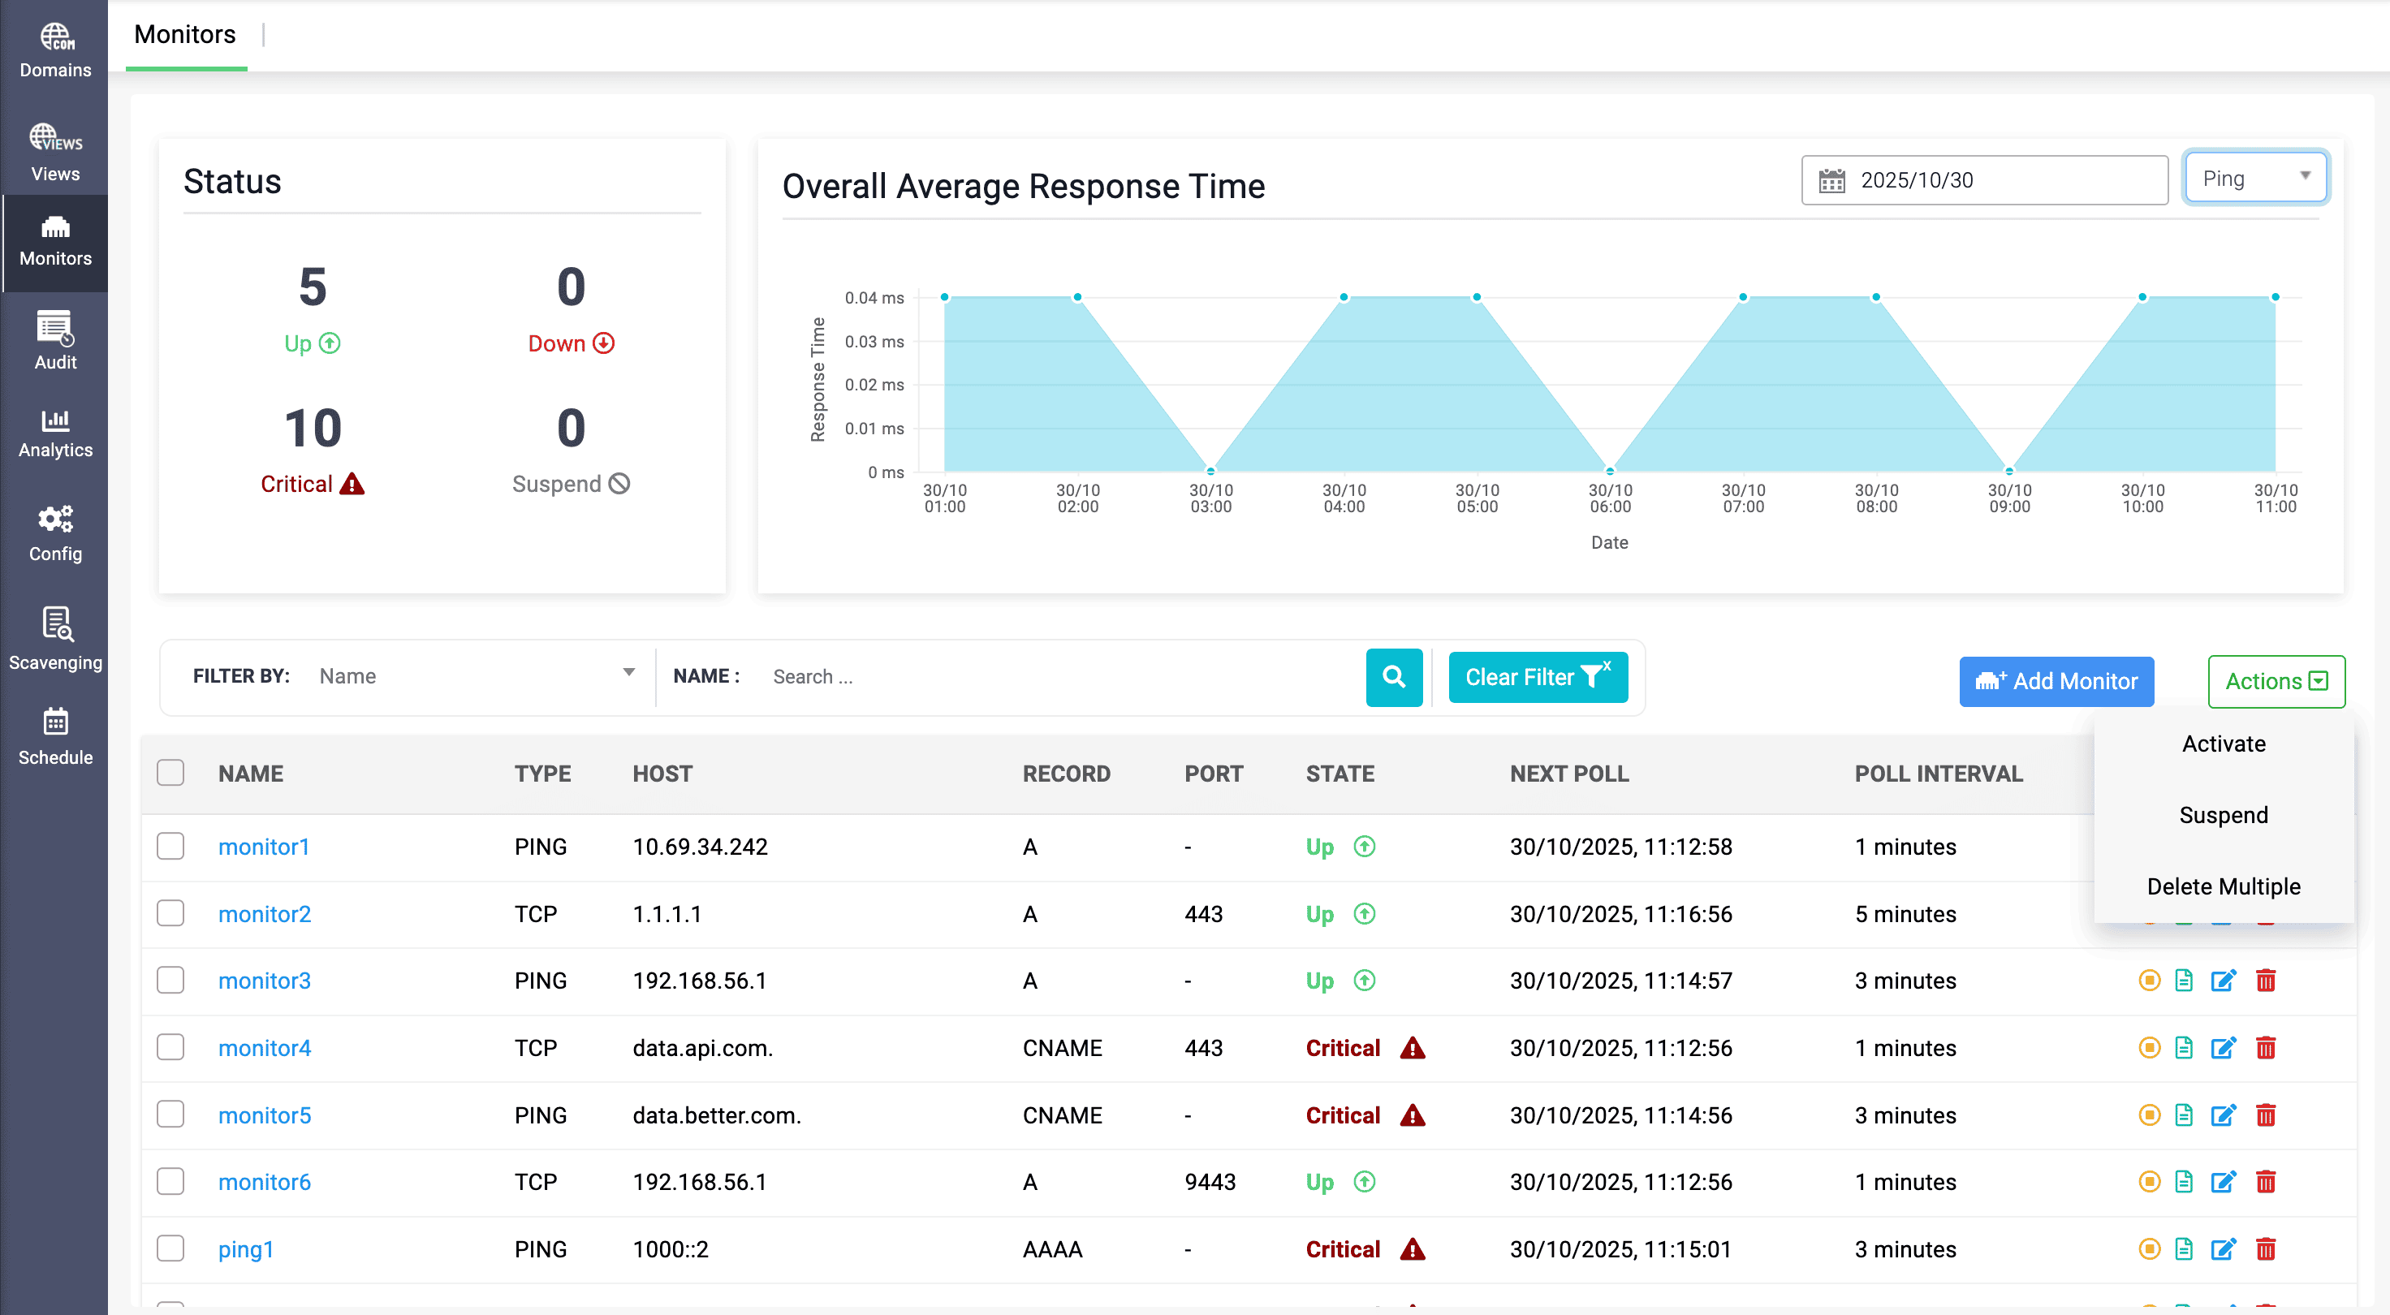Select Delete Multiple in Actions menu
This screenshot has width=2390, height=1315.
2223,886
